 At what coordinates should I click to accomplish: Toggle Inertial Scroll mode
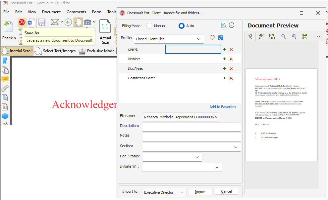(17, 51)
